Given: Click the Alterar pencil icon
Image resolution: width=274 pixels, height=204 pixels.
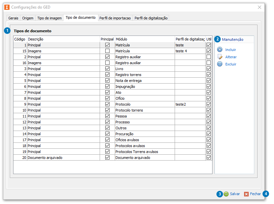Looking at the screenshot, I should (x=220, y=57).
